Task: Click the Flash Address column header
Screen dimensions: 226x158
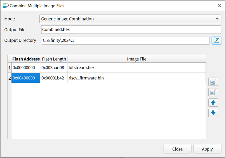Action: pyautogui.click(x=26, y=59)
